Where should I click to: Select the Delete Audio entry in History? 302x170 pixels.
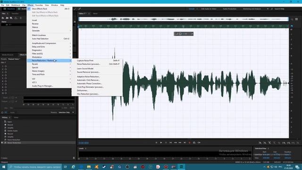click(x=13, y=131)
